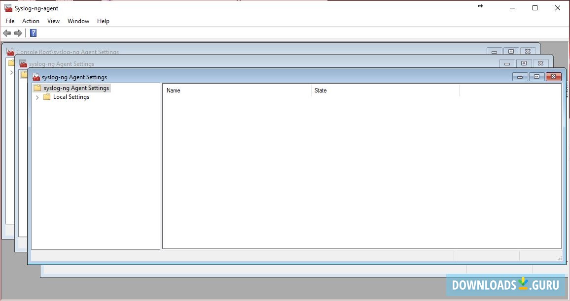This screenshot has width=570, height=301.
Task: Open help using the question mark toolbar icon
Action: tap(33, 33)
